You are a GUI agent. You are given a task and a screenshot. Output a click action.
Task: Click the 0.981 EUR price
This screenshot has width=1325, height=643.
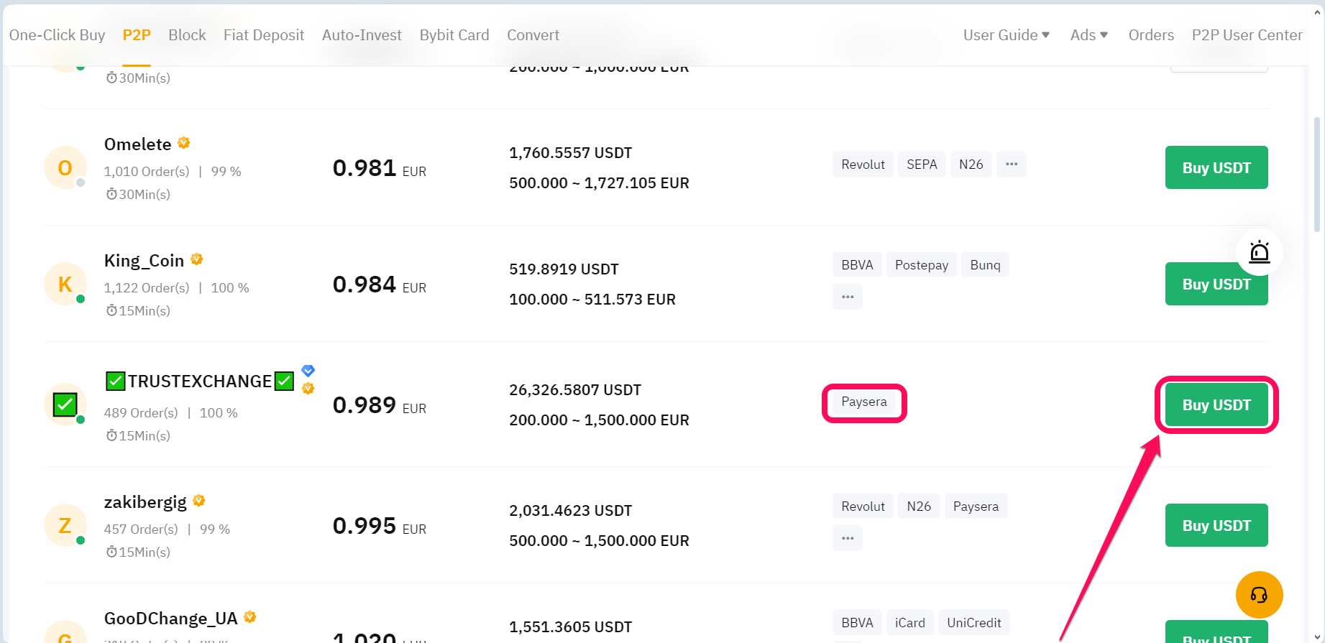tap(380, 168)
